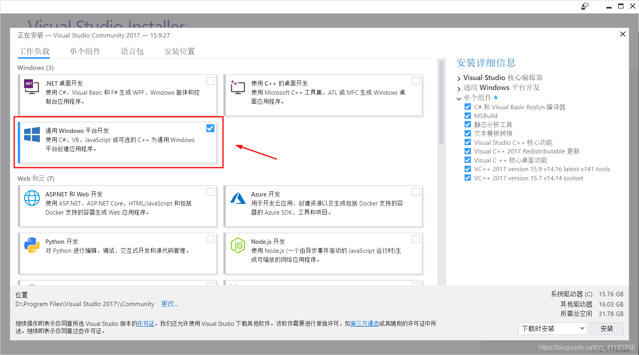Image resolution: width=639 pixels, height=355 pixels.
Task: Select the .NET 桌面开发 workload card
Action: [x=117, y=95]
